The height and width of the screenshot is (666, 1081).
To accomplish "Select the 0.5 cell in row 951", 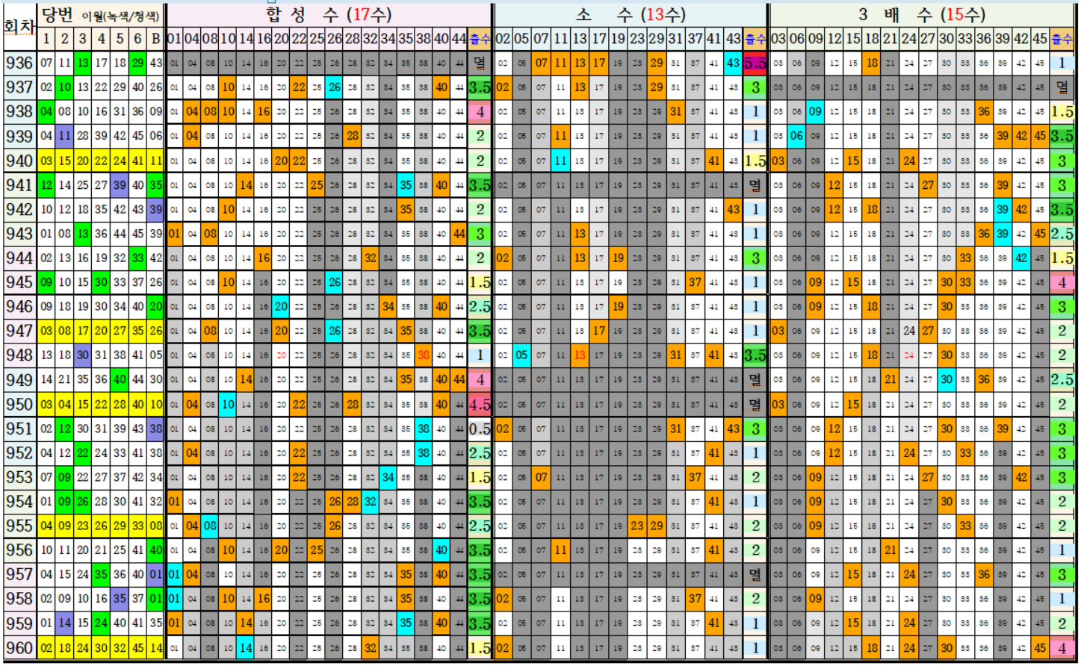I will pos(479,429).
